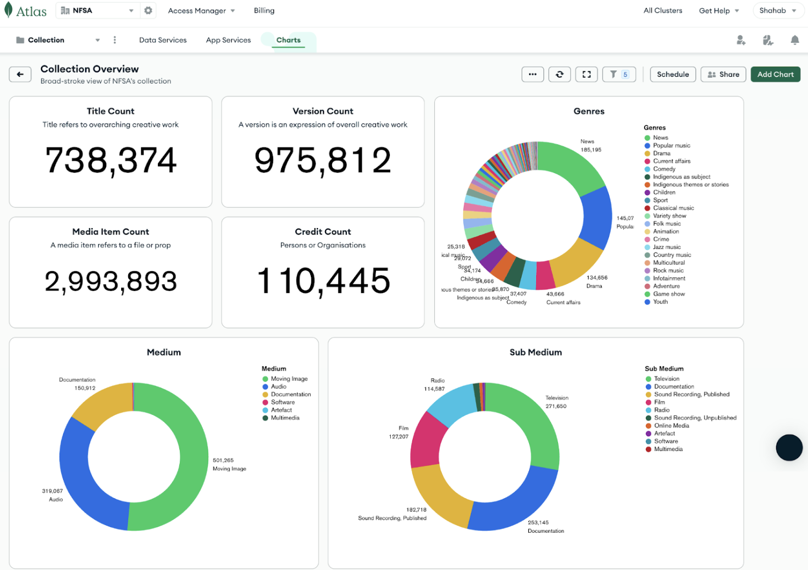Open the Billing page
808x570 pixels.
pos(264,10)
